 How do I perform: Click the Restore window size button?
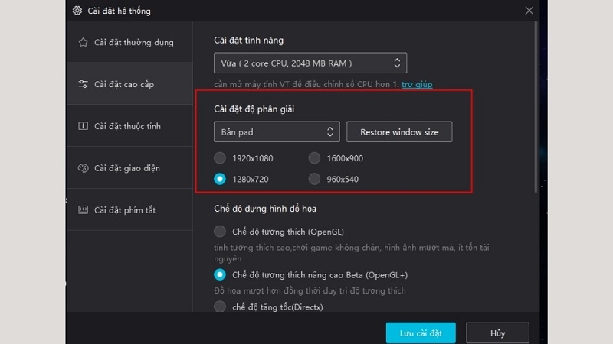coord(399,131)
